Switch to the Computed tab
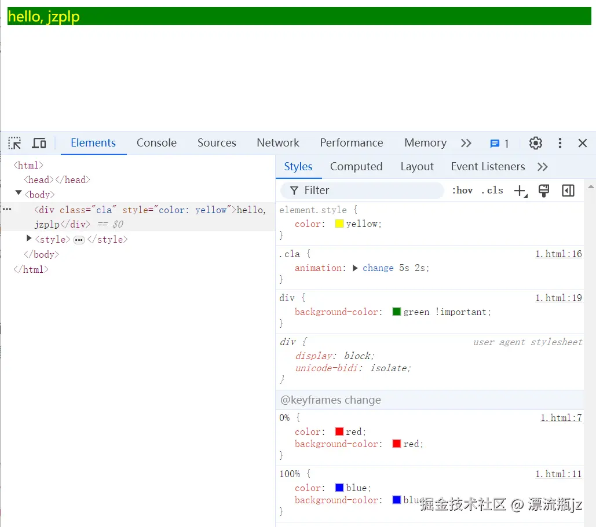 click(356, 167)
